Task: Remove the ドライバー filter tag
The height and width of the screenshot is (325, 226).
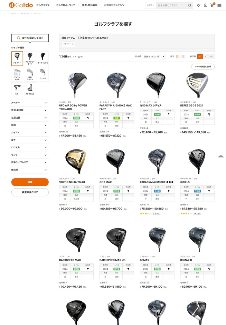Action: tap(73, 44)
